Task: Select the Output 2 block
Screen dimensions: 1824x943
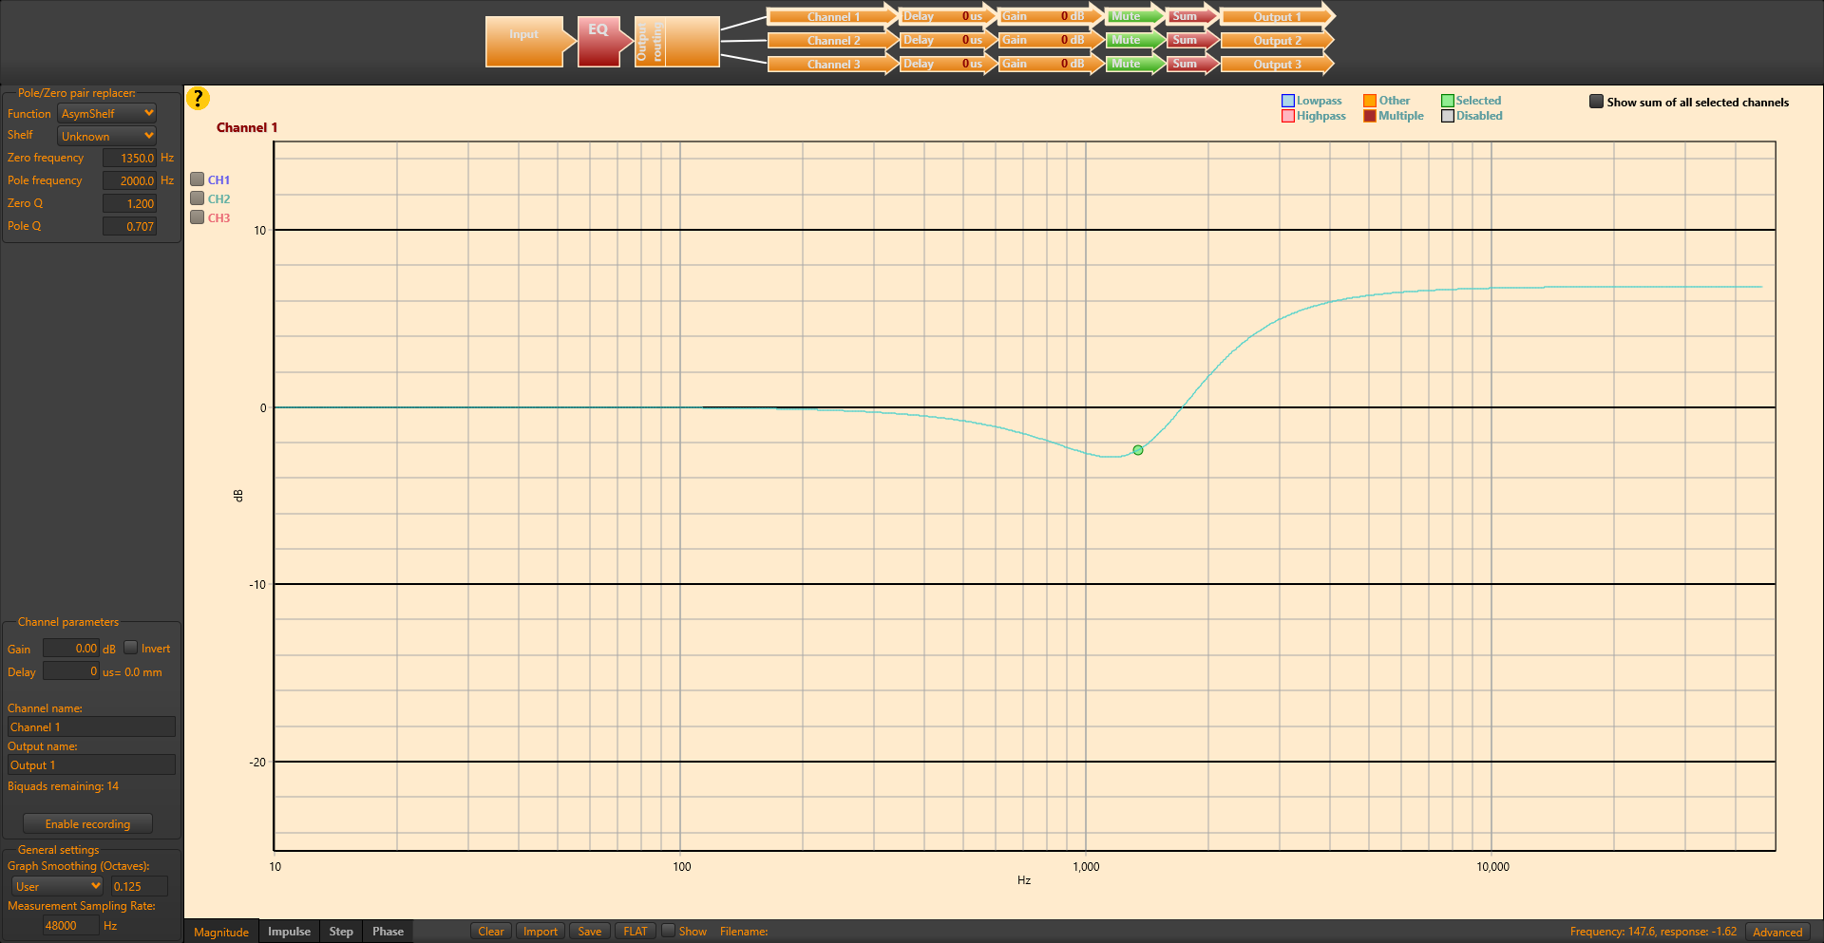Action: [x=1277, y=40]
